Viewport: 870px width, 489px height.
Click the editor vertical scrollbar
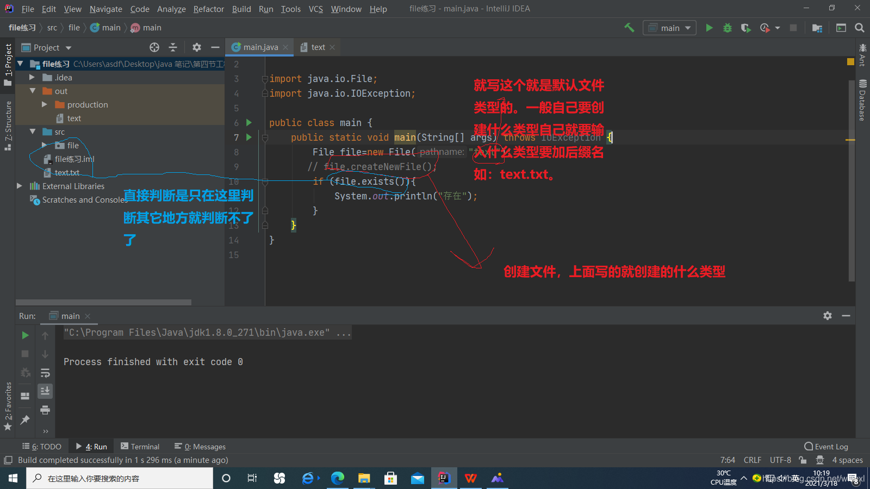[852, 180]
